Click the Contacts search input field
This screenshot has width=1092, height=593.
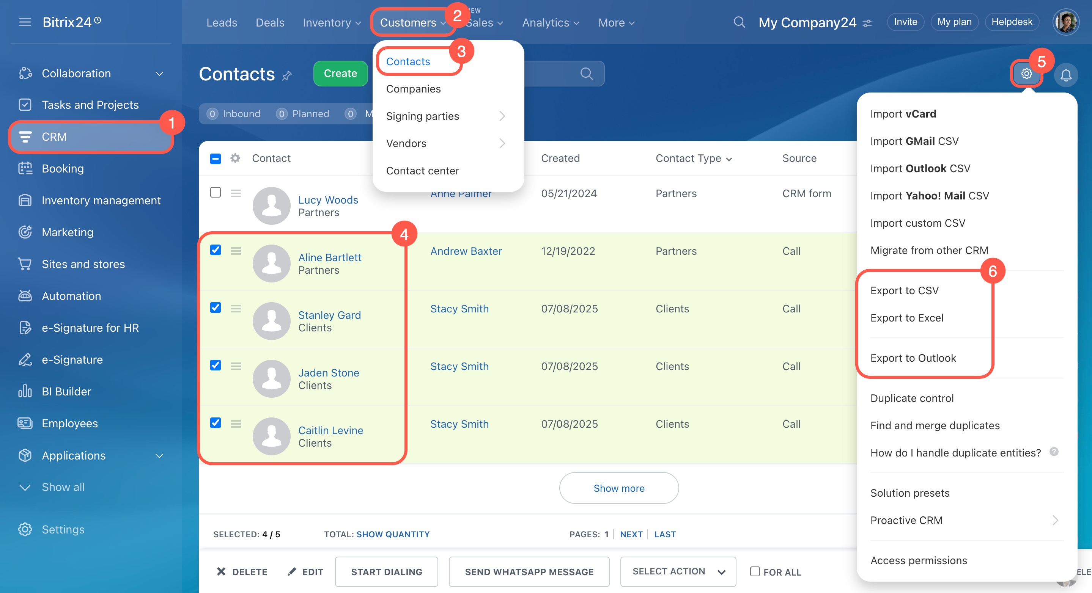(551, 74)
